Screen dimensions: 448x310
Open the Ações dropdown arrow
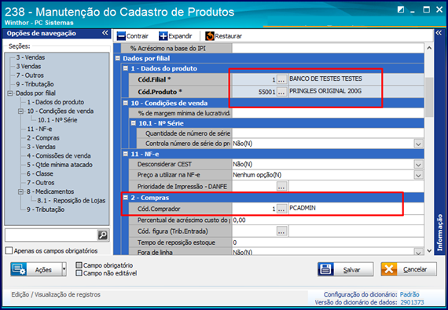(x=64, y=269)
